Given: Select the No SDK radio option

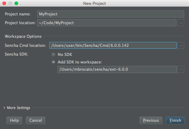Looking at the screenshot, I should [53, 54].
